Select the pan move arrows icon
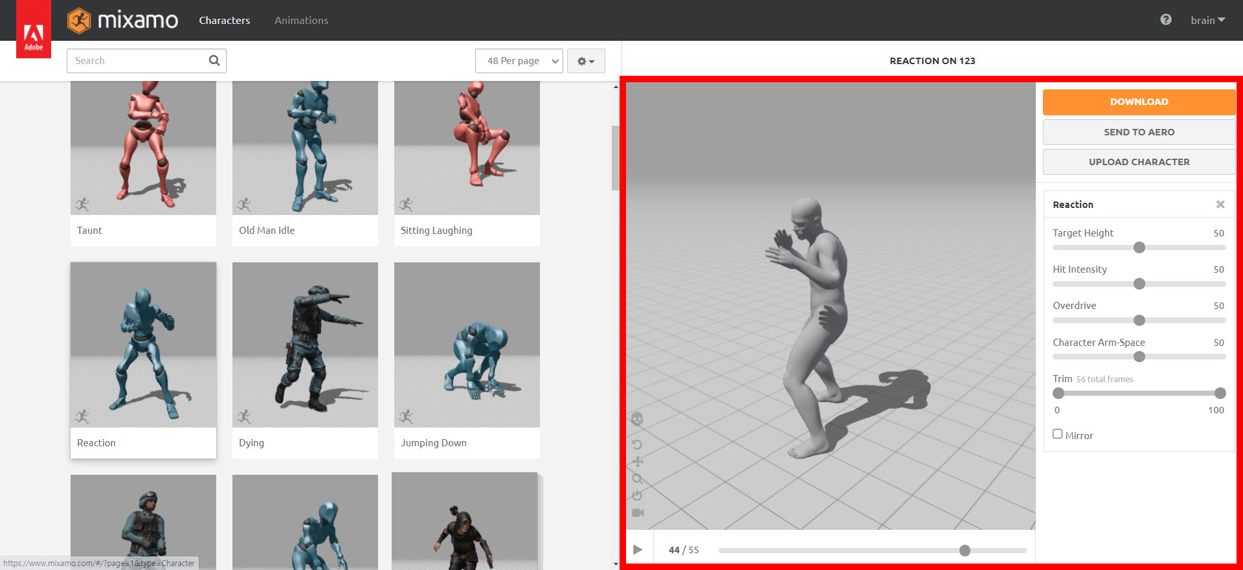This screenshot has width=1243, height=570. click(x=638, y=461)
